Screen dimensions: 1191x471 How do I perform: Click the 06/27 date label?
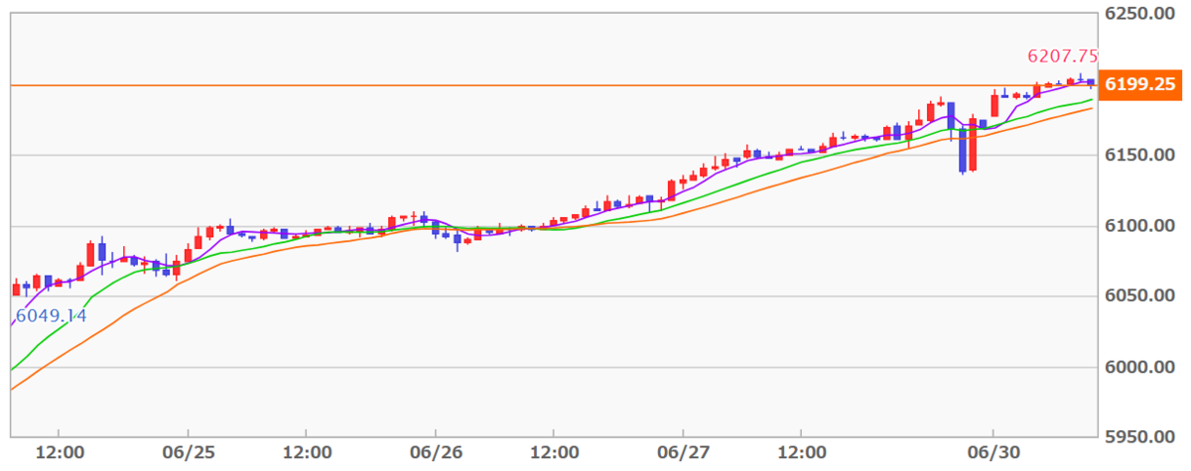point(684,452)
